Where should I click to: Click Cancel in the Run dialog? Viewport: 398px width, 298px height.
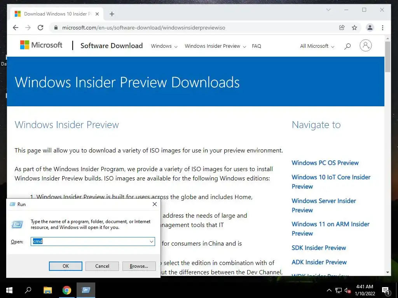tap(102, 266)
